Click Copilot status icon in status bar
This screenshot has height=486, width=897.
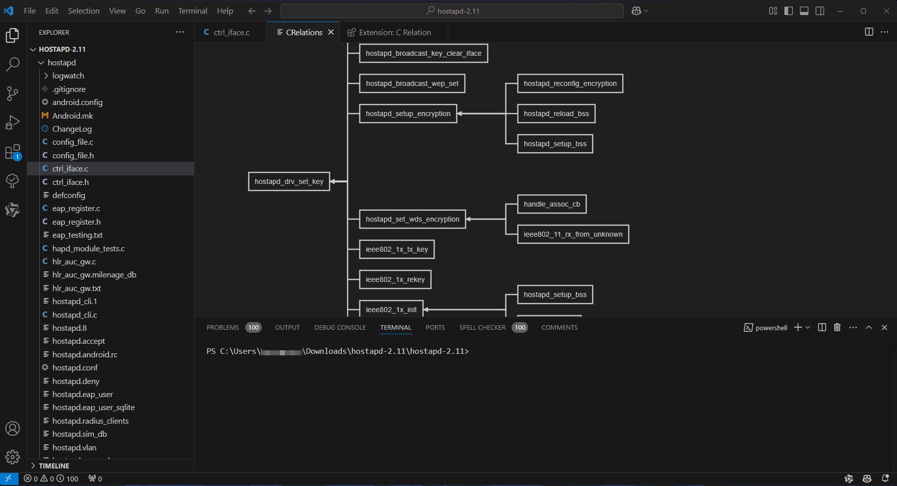[867, 479]
